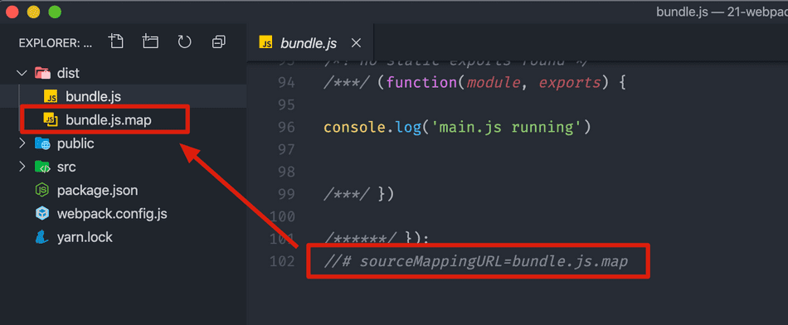Collapse the dist folder chevron
Screen dimensions: 788x325
[x=22, y=73]
